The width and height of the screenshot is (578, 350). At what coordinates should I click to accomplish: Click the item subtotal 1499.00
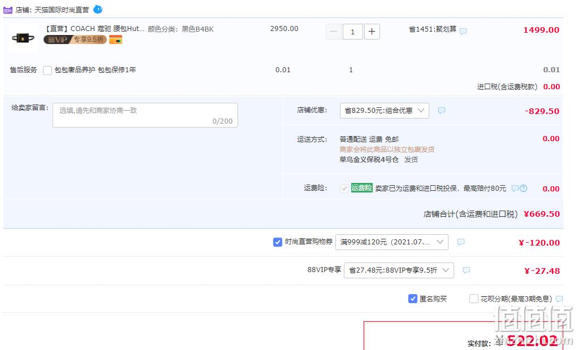[x=541, y=30]
